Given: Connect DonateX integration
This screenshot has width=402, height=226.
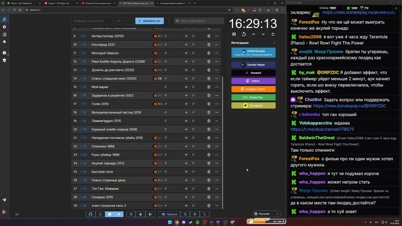Looking at the screenshot, I should [253, 73].
